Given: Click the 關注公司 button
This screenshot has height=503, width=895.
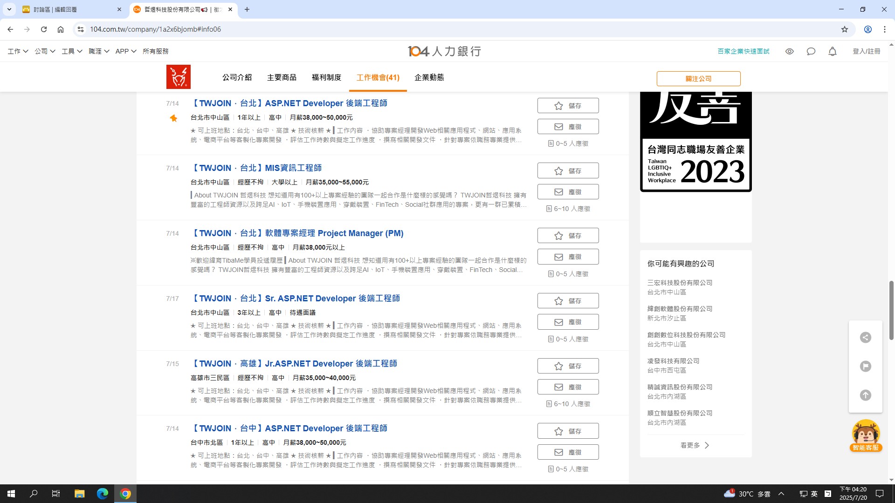Looking at the screenshot, I should 698,78.
